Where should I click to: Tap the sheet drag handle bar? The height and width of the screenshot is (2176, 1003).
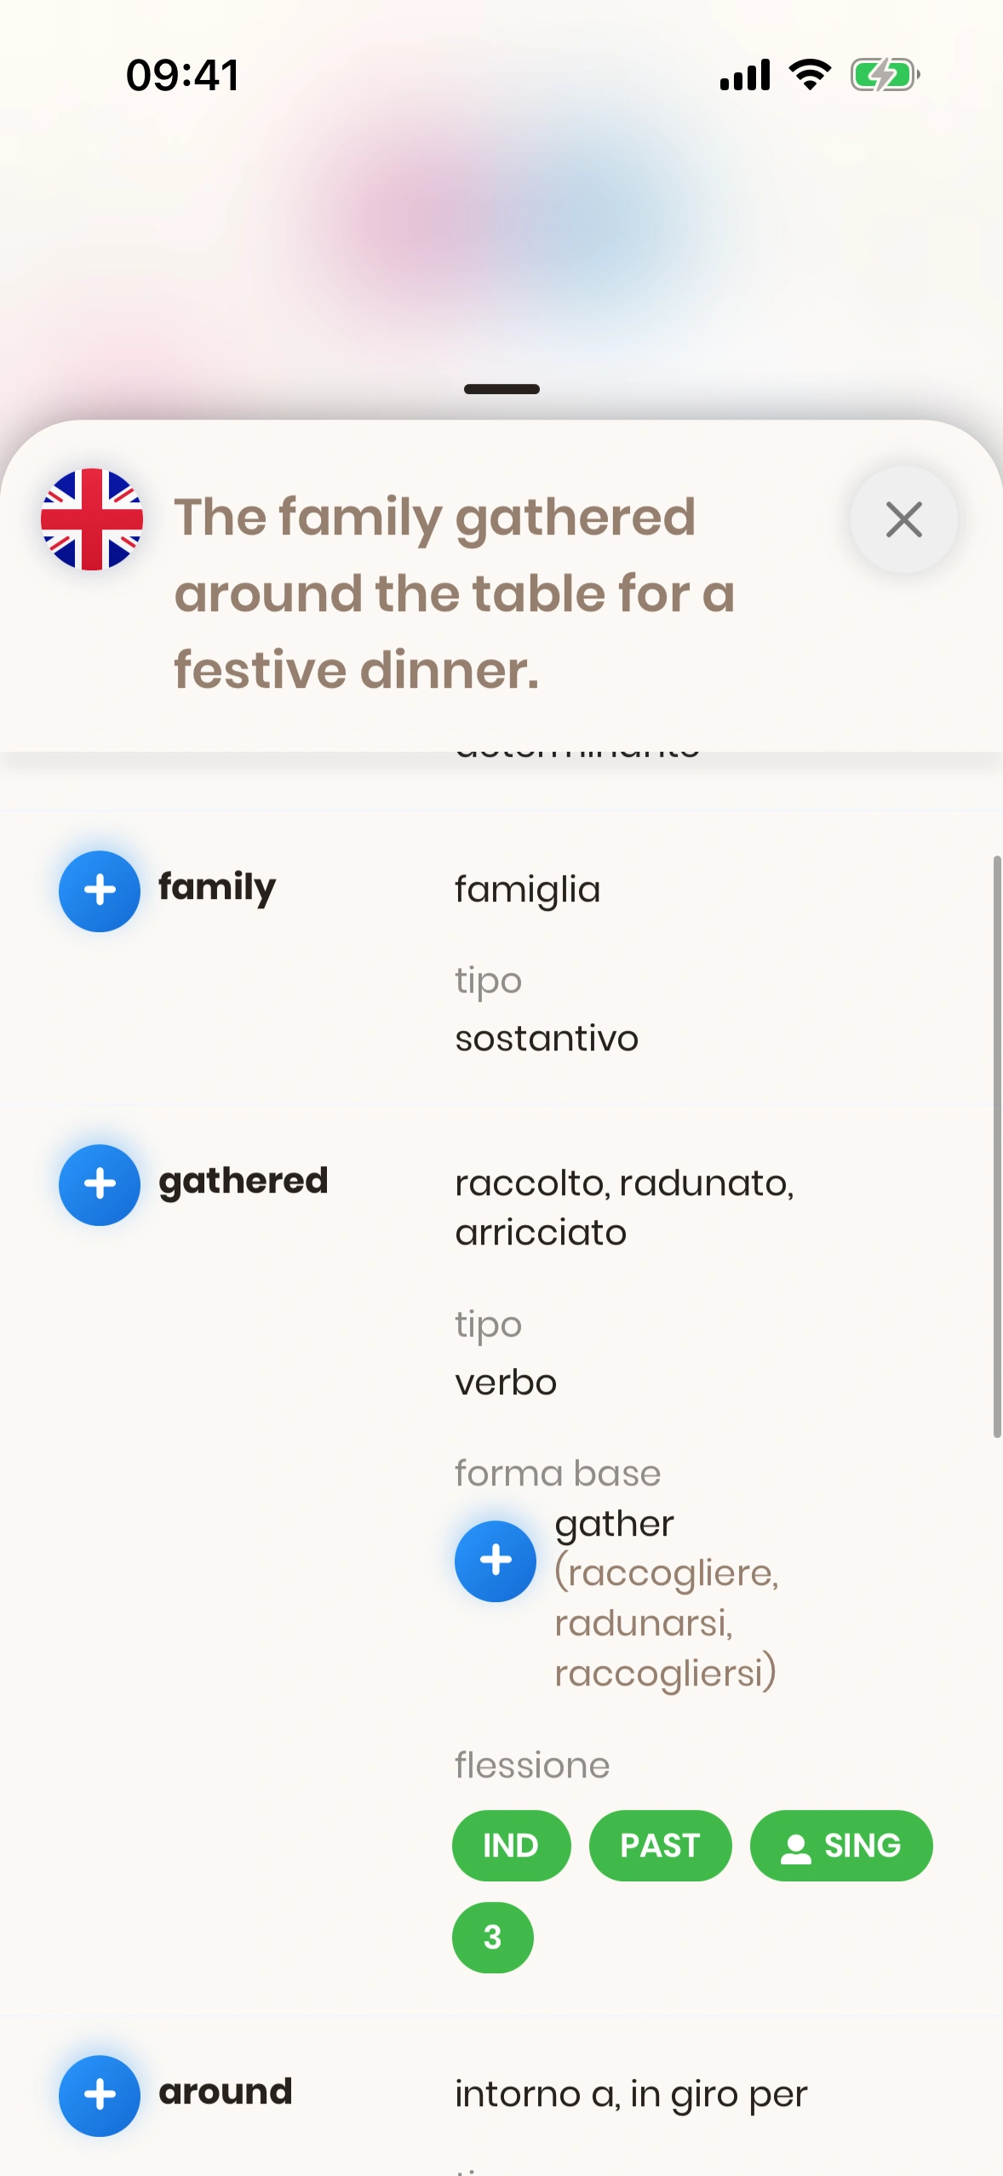point(501,389)
